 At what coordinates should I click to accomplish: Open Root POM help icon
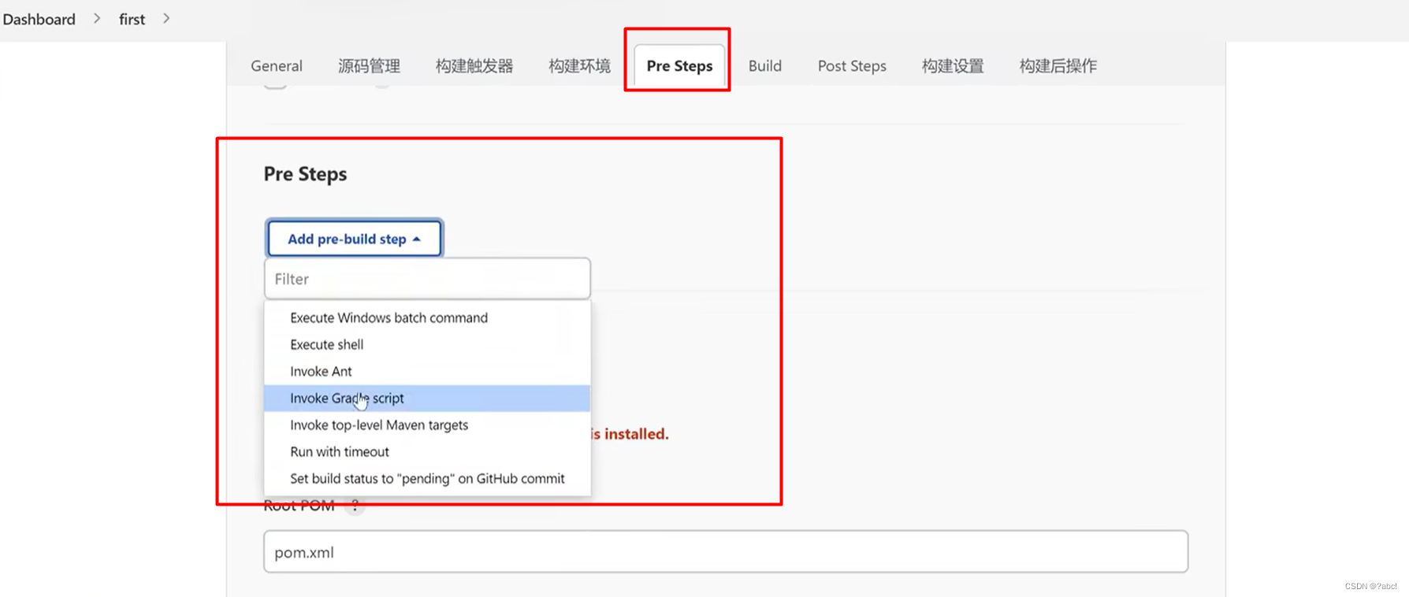355,506
